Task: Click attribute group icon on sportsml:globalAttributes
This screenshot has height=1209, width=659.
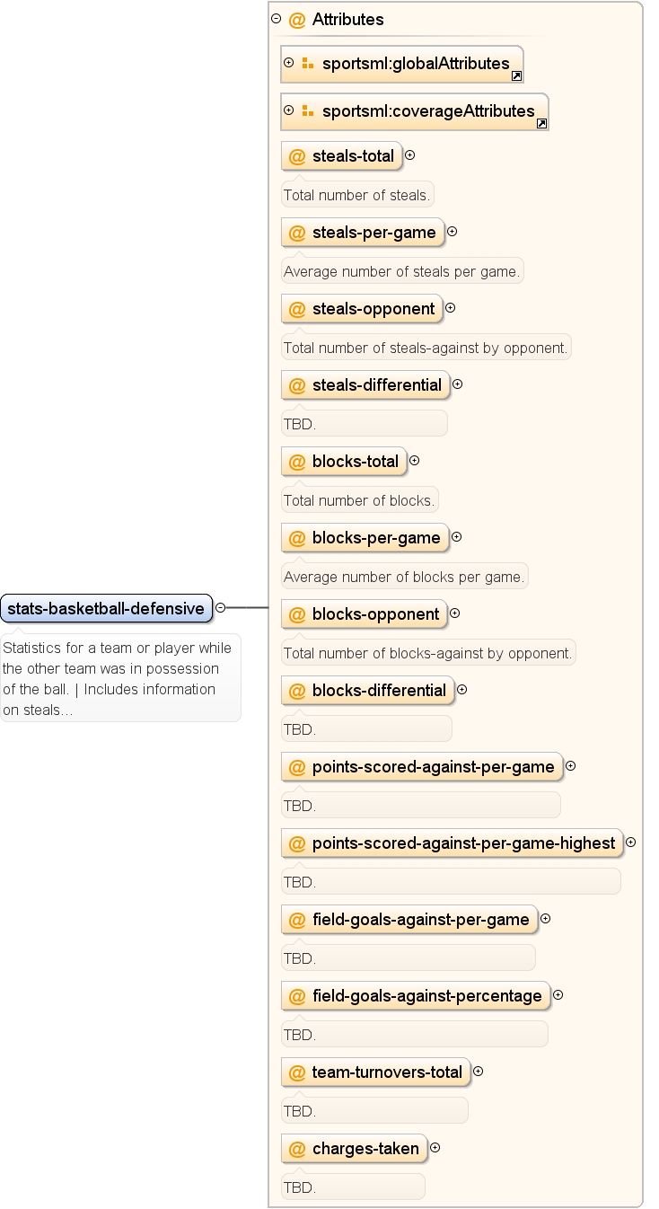Action: [x=308, y=64]
